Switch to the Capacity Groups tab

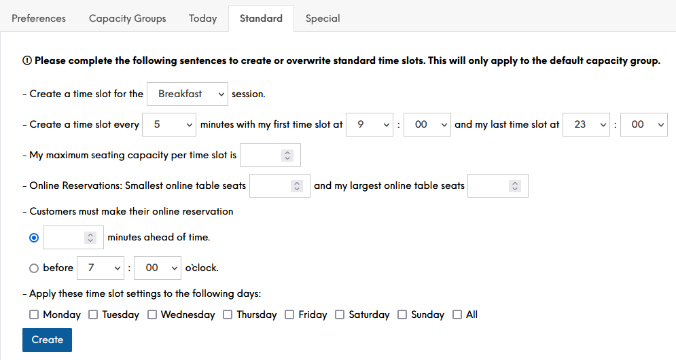[x=127, y=18]
